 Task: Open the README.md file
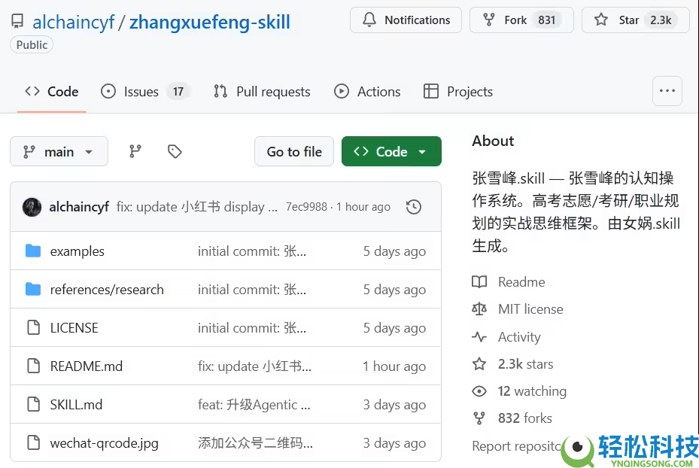click(x=86, y=366)
